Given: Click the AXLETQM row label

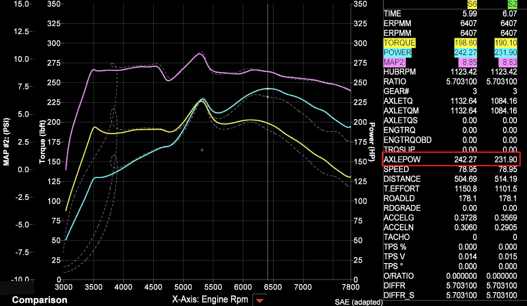Looking at the screenshot, I should [402, 111].
